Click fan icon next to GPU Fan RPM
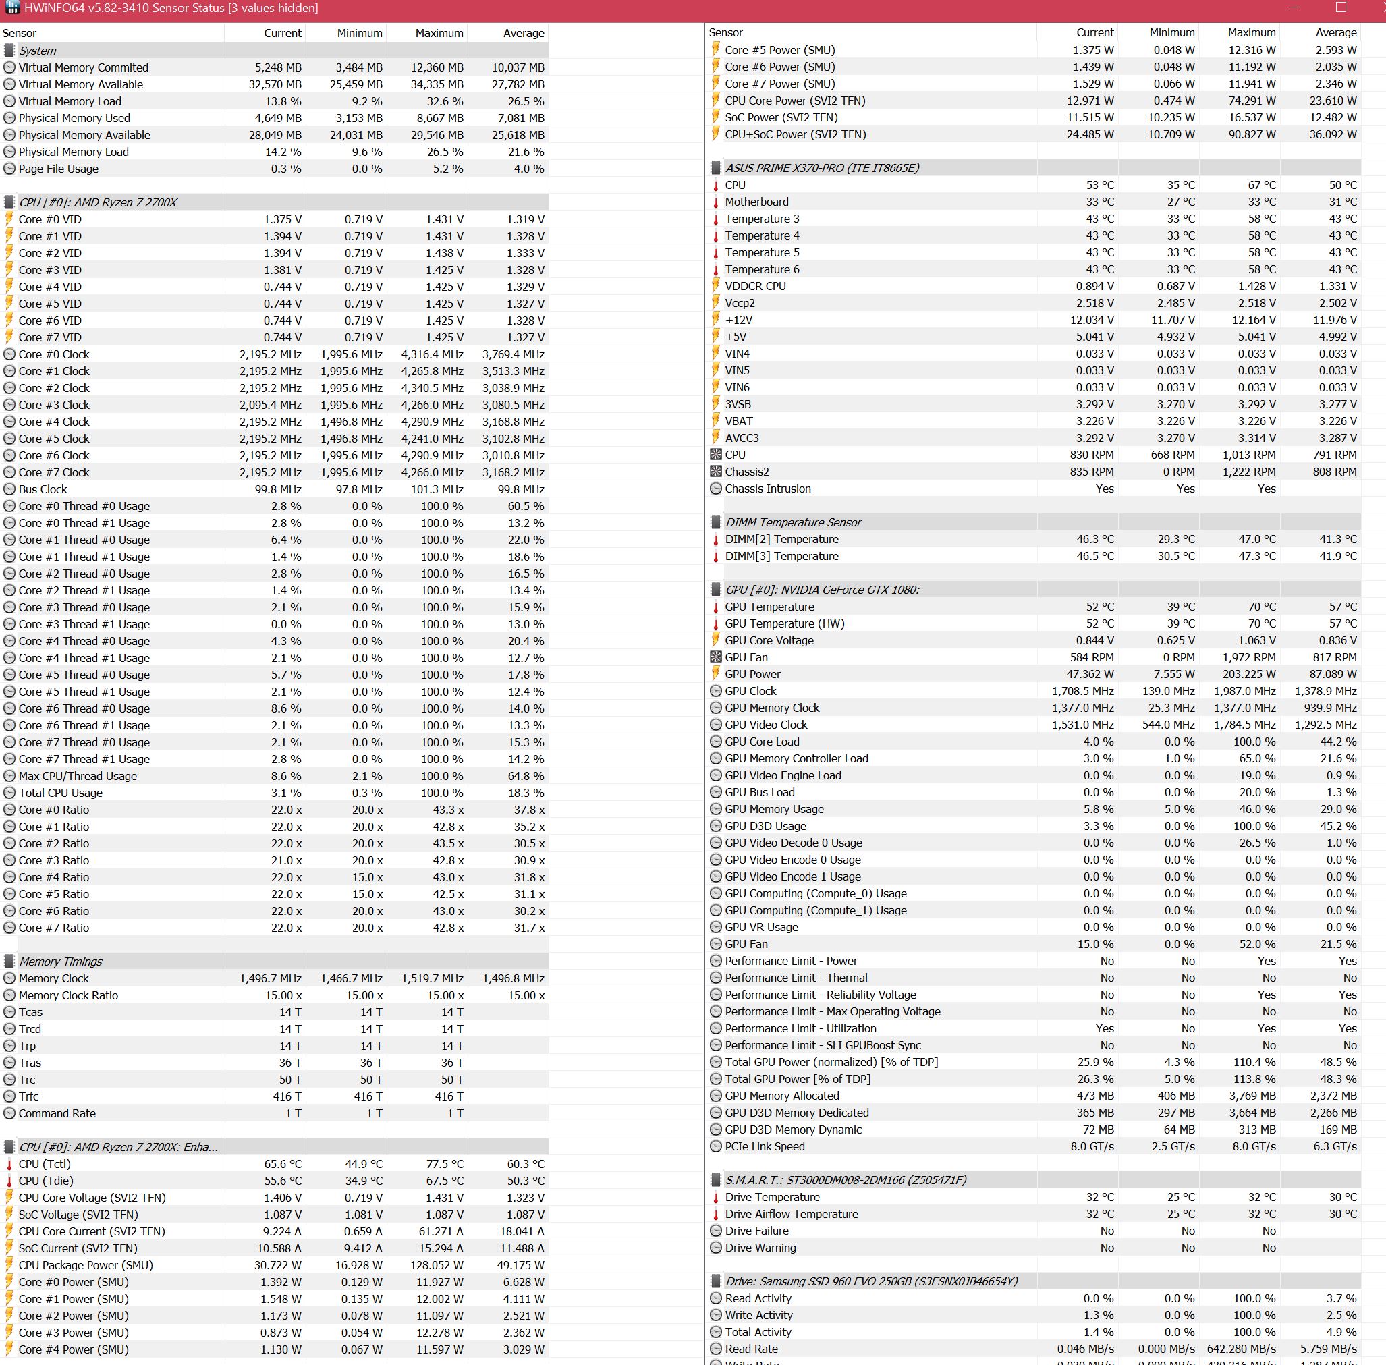 pyautogui.click(x=715, y=657)
